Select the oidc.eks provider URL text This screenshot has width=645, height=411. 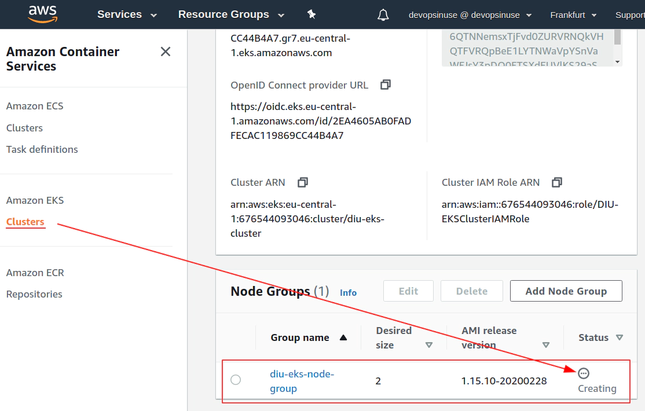(x=321, y=121)
